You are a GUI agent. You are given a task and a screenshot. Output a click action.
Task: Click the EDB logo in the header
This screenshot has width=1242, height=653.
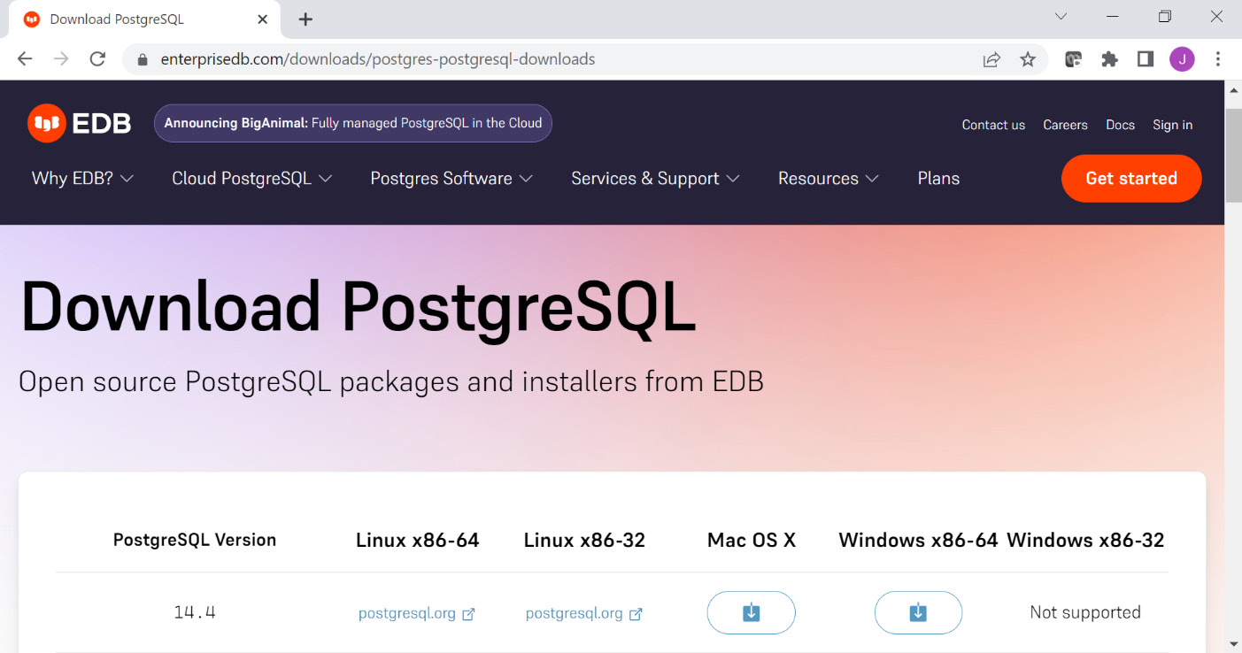pos(80,124)
